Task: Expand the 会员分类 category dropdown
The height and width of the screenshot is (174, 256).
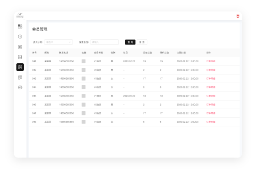Action: click(x=59, y=42)
